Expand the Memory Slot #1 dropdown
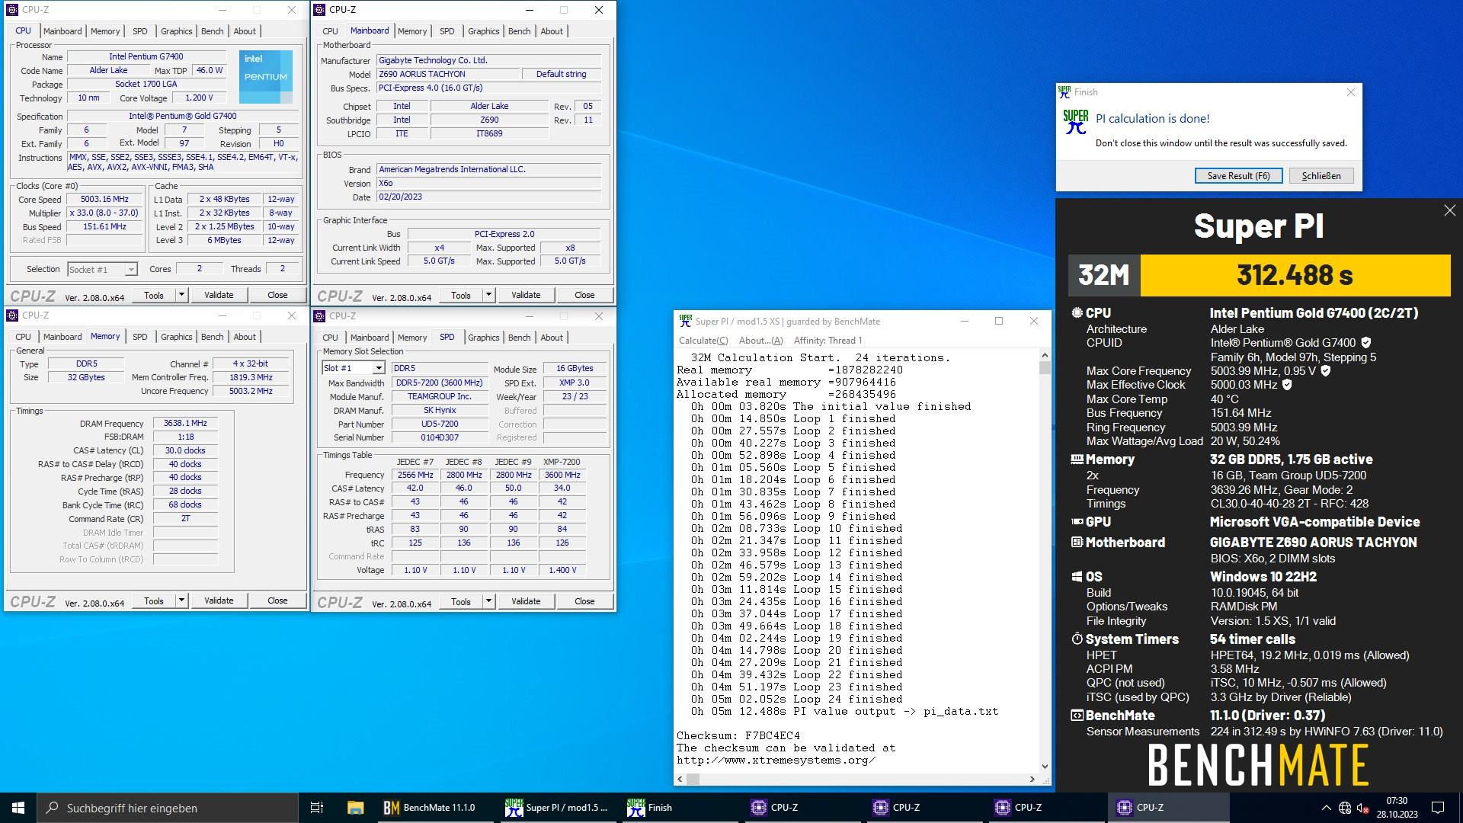Viewport: 1463px width, 823px height. (x=378, y=368)
